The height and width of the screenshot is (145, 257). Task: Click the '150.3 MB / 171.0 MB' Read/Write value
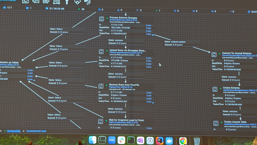[x=120, y=28]
